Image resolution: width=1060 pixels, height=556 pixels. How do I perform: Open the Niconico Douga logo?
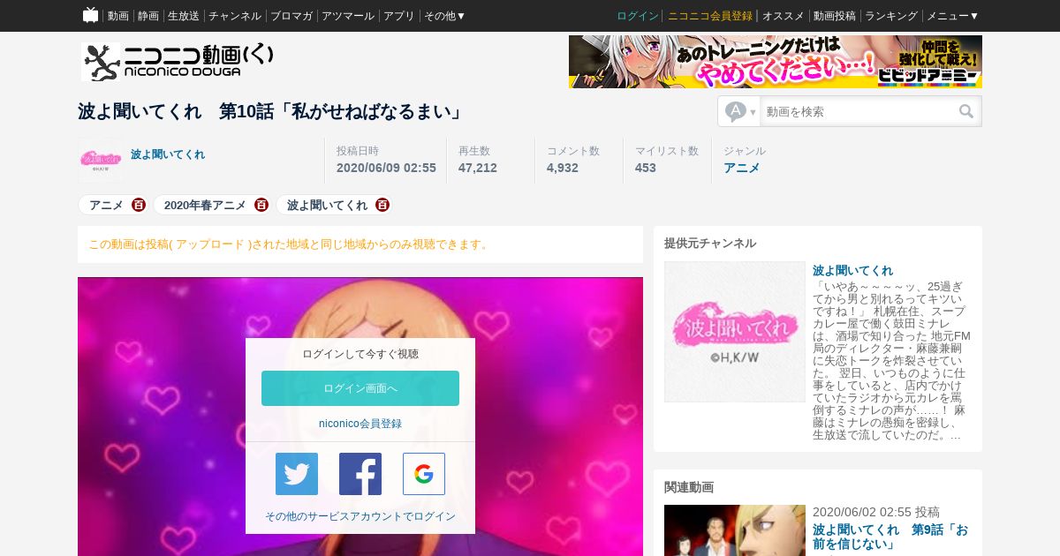click(x=177, y=62)
